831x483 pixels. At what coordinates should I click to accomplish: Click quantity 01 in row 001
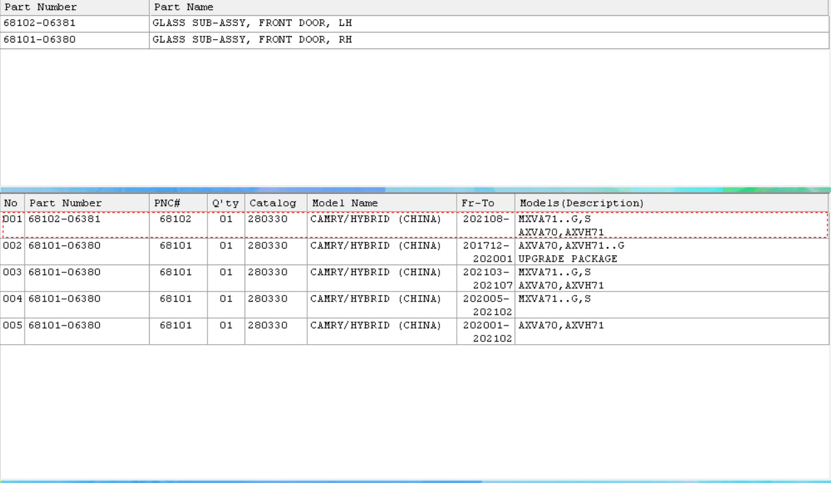click(x=226, y=219)
